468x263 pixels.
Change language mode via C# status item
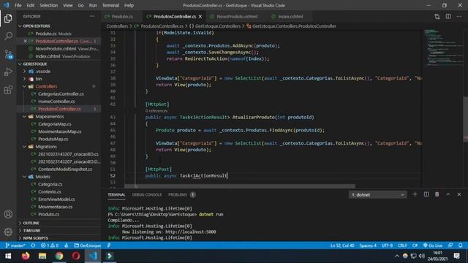(x=415, y=245)
